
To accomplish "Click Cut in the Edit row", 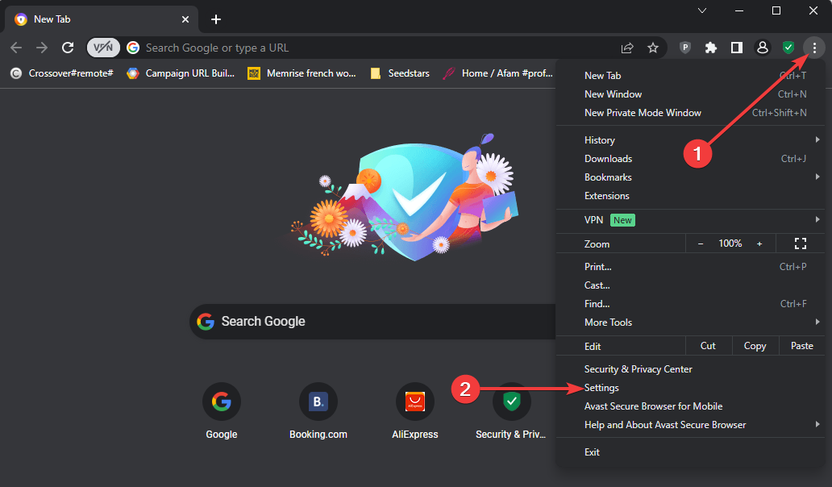I will (708, 346).
